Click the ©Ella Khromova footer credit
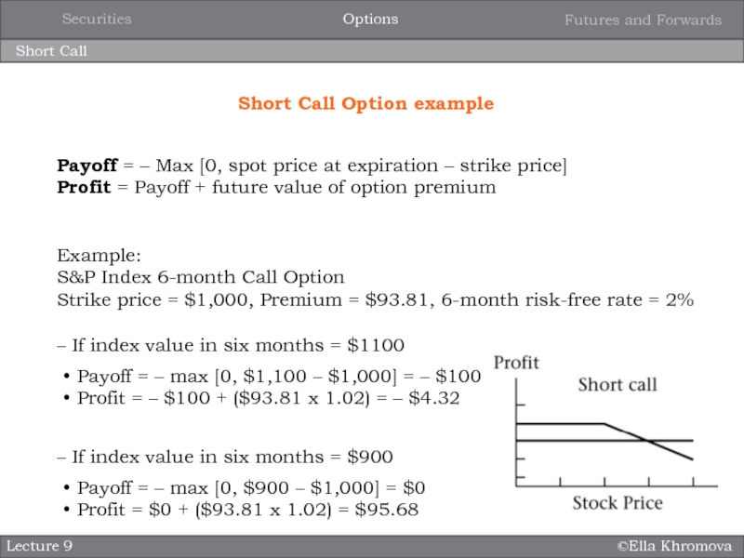Screen dimensions: 744x558 674,545
